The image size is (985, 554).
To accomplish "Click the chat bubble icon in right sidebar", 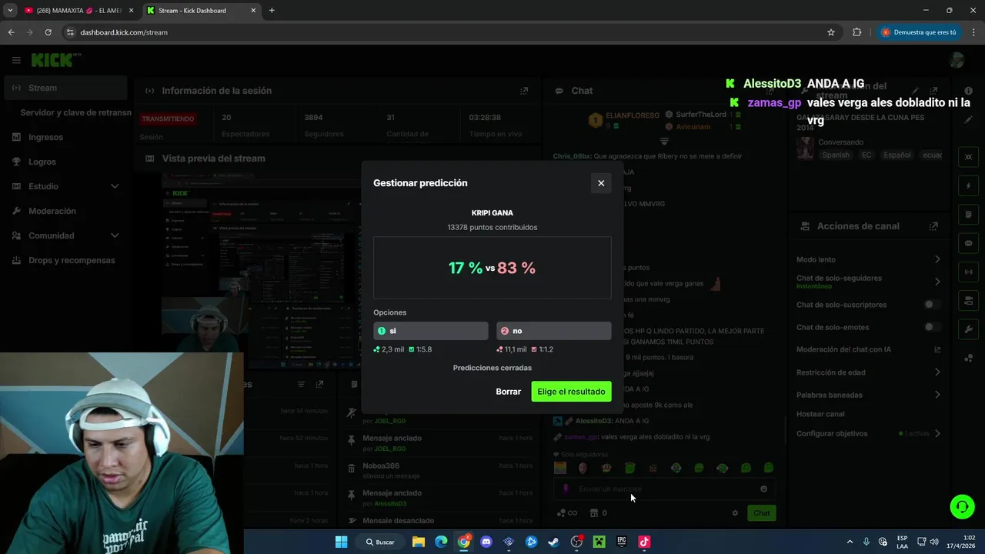I will pos(969,242).
